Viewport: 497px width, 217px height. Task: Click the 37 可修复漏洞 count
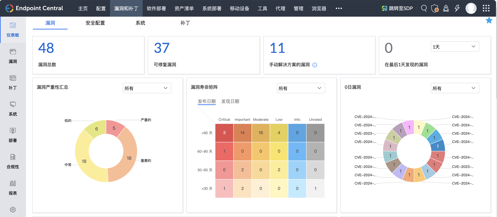[x=162, y=48]
